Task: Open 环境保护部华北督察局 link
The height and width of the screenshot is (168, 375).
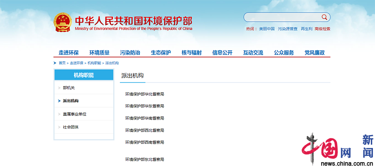Action: pos(145,94)
